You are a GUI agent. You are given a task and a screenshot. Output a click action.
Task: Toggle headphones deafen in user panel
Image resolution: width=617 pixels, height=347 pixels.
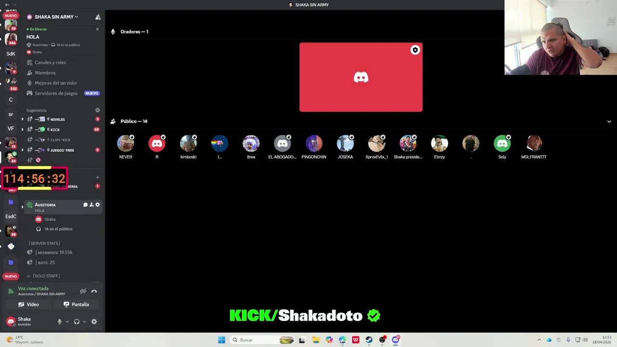pos(77,321)
